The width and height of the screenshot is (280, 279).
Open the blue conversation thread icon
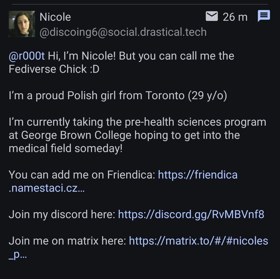point(264,16)
